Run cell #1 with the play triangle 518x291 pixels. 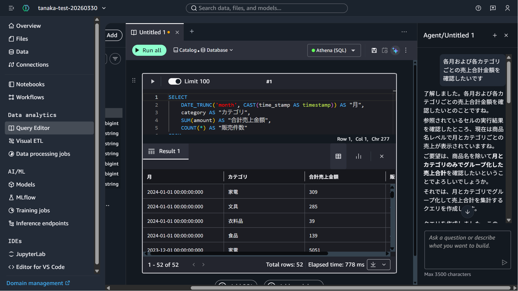[153, 81]
